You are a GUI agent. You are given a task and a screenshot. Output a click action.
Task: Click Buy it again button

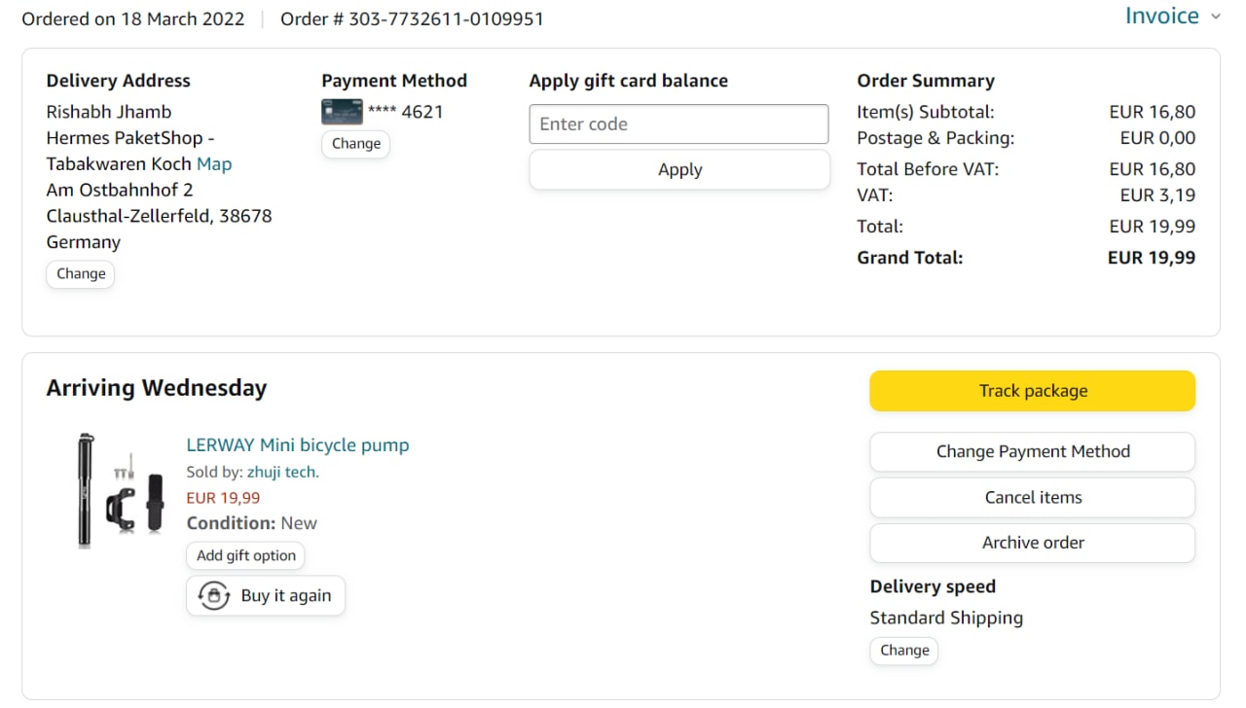tap(285, 595)
